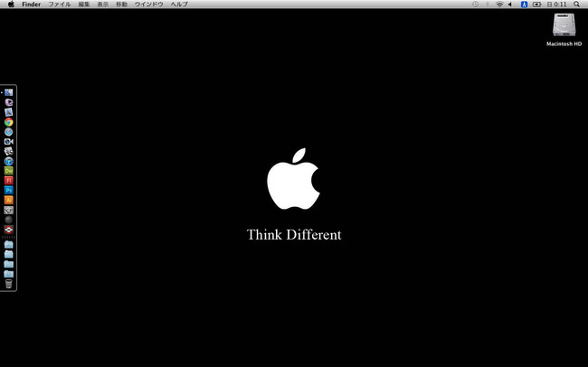Image resolution: width=588 pixels, height=367 pixels.
Task: Open Adobe Dreamweaver (Dw) from Dock
Action: coord(9,171)
